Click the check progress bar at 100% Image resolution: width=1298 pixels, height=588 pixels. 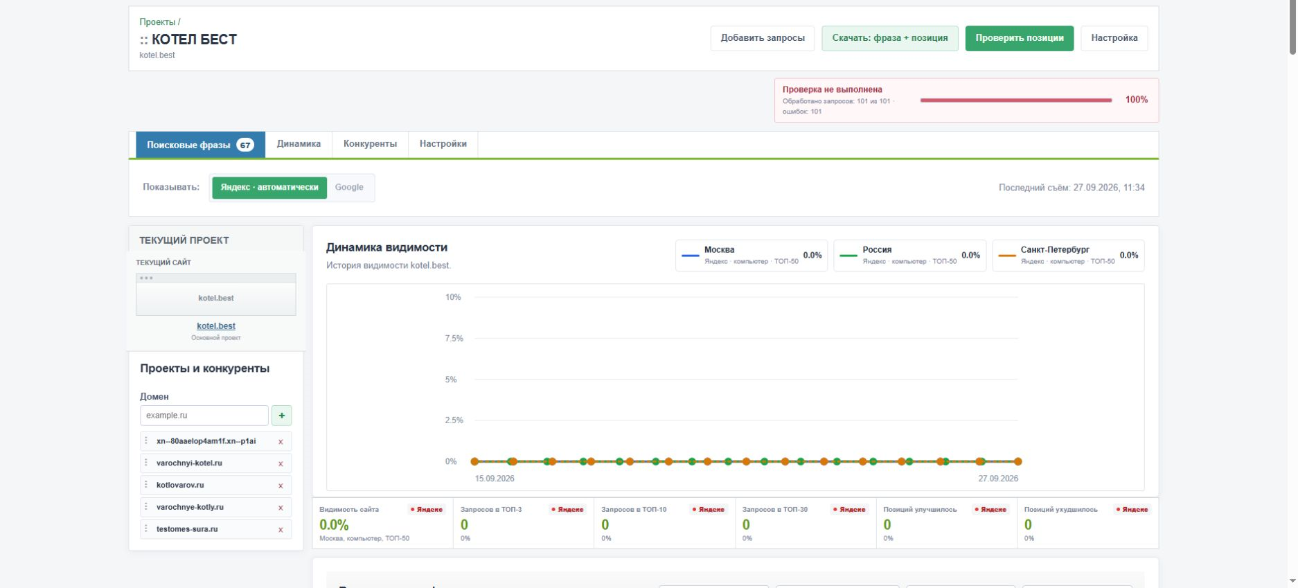tap(1016, 100)
